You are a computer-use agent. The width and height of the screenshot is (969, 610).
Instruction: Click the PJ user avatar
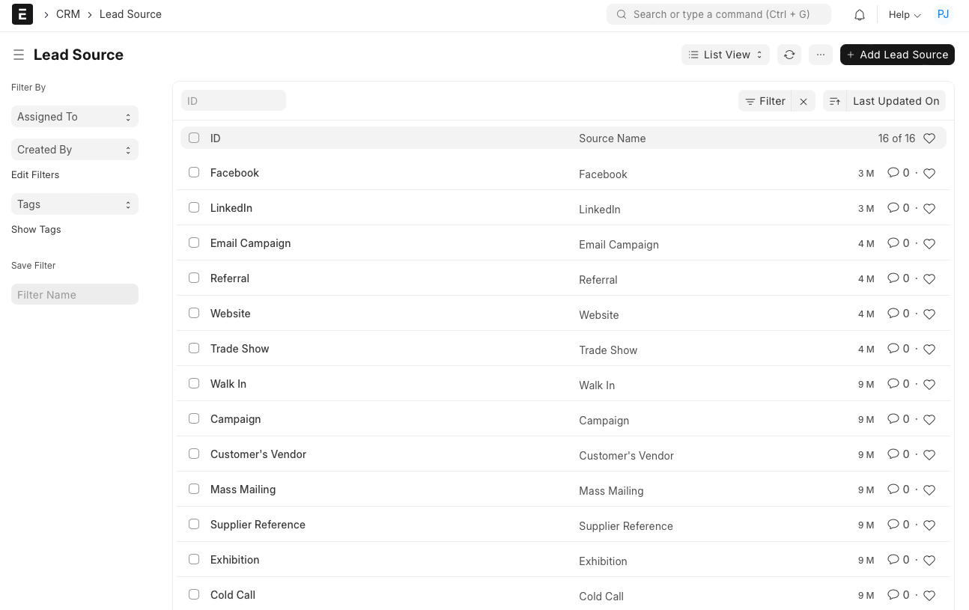tap(943, 14)
